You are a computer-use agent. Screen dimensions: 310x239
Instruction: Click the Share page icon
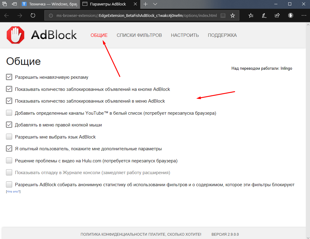[277, 15]
